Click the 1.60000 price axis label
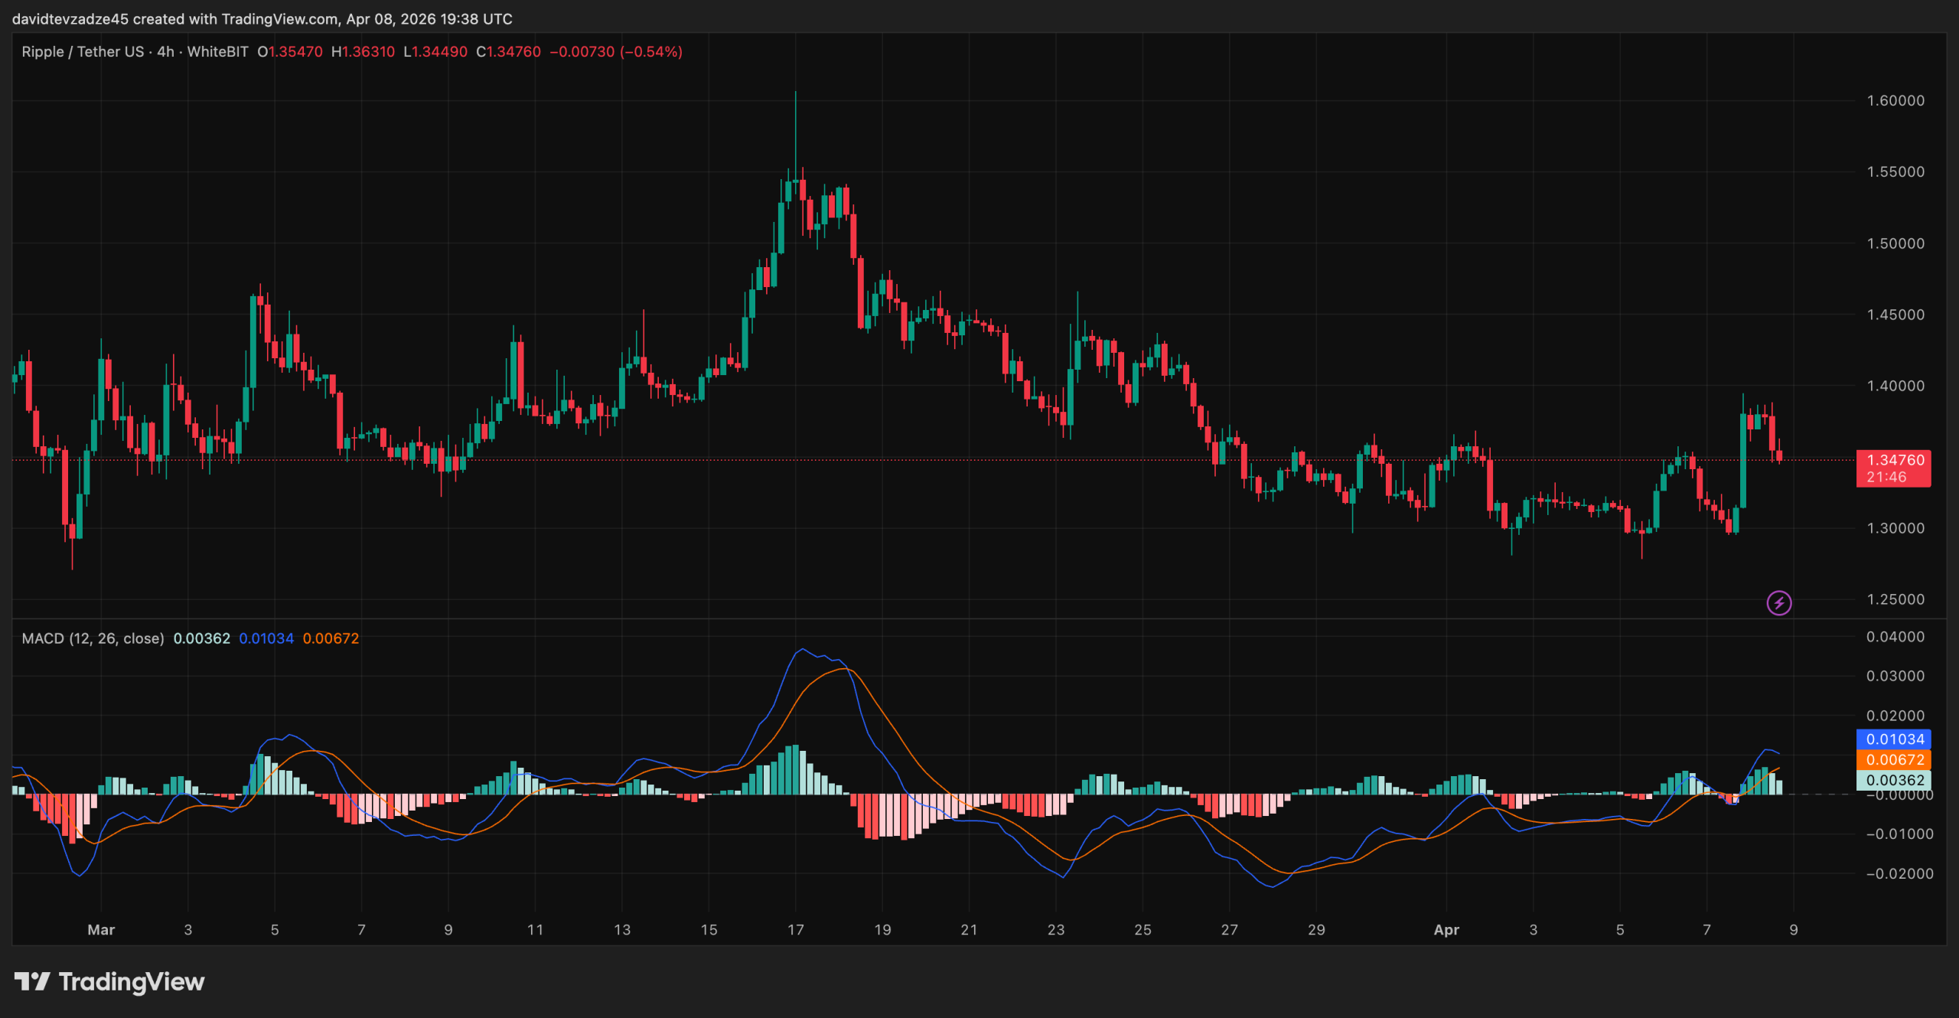The height and width of the screenshot is (1018, 1959). click(x=1895, y=101)
